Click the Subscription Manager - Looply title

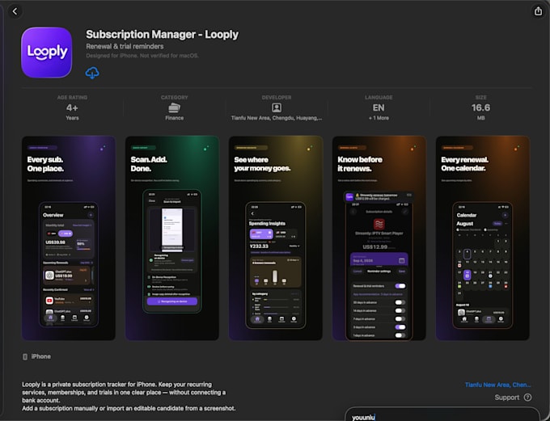pyautogui.click(x=162, y=35)
